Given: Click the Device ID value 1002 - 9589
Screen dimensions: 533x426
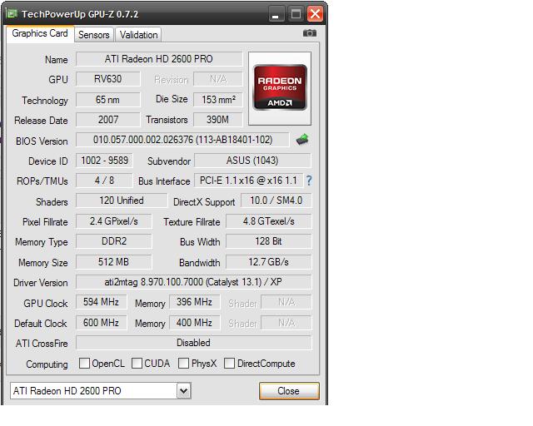Looking at the screenshot, I should [x=104, y=161].
